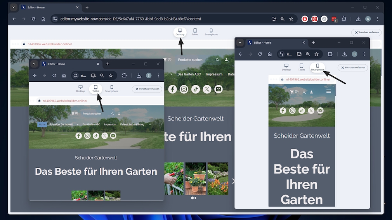Select Smartphone mode in left small window
Viewport: 392px width, 220px height.
point(111,89)
